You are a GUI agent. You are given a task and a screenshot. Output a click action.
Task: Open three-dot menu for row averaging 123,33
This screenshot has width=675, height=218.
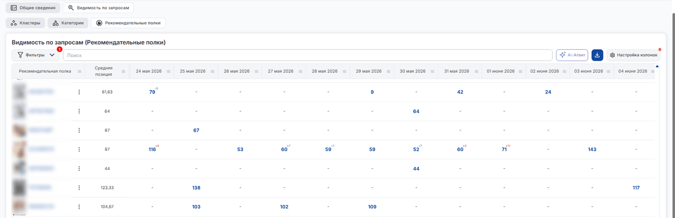79,188
